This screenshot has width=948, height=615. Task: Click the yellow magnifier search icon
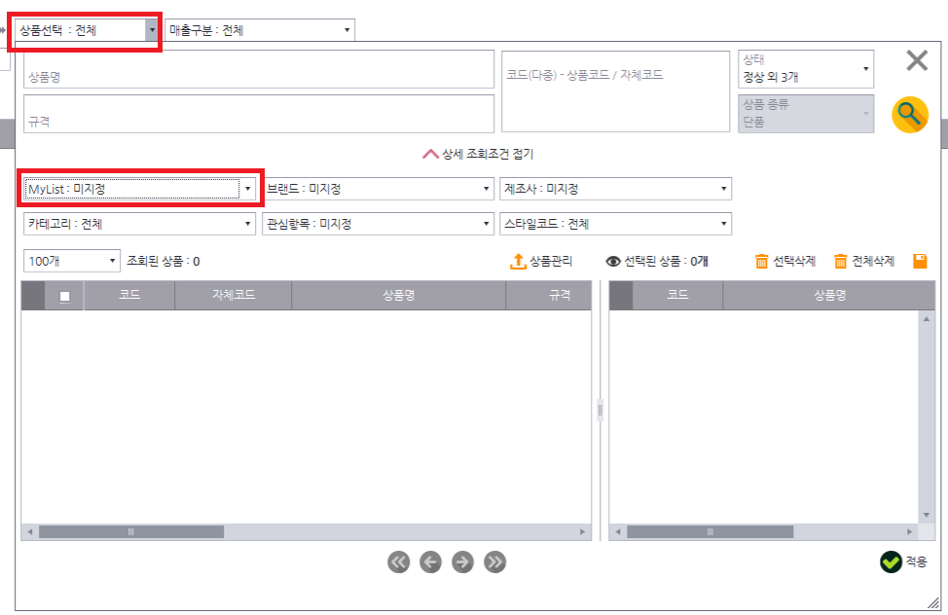pos(909,116)
